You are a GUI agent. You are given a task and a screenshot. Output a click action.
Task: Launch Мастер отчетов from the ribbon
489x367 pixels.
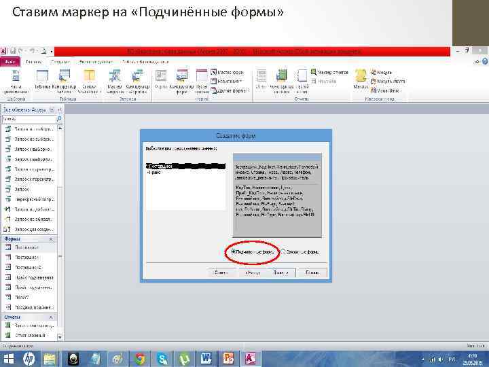pyautogui.click(x=329, y=72)
